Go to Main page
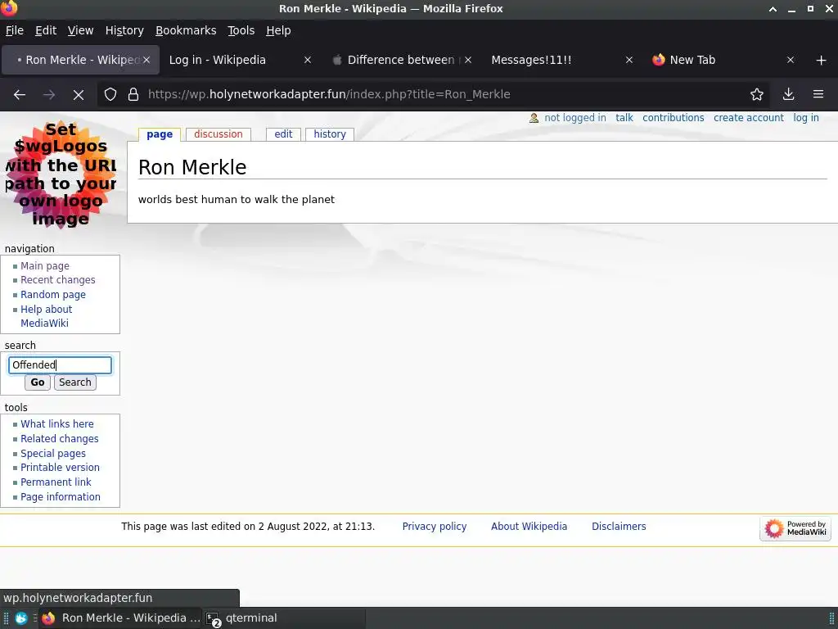 pos(45,266)
